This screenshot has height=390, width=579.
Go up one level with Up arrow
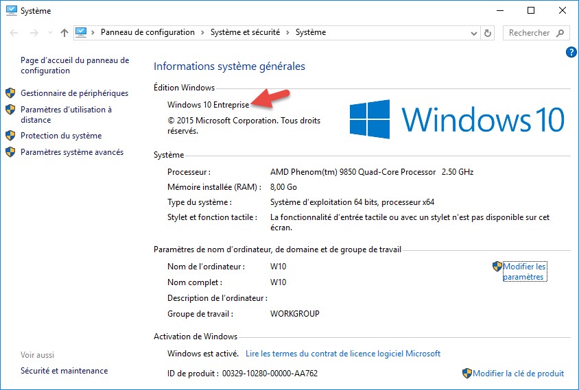(x=64, y=33)
